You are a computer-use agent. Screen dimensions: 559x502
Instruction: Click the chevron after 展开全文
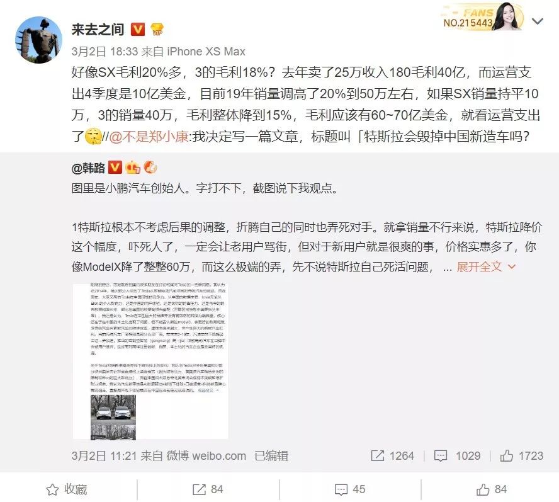click(511, 266)
